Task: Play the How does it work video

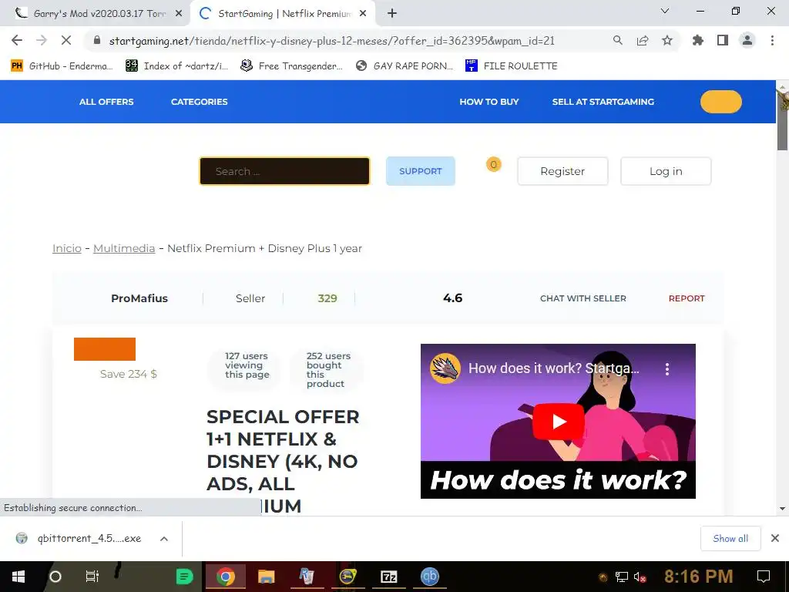Action: tap(558, 422)
